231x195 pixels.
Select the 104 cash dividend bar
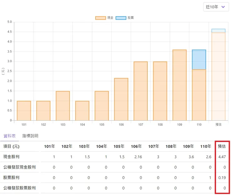pos(82,111)
